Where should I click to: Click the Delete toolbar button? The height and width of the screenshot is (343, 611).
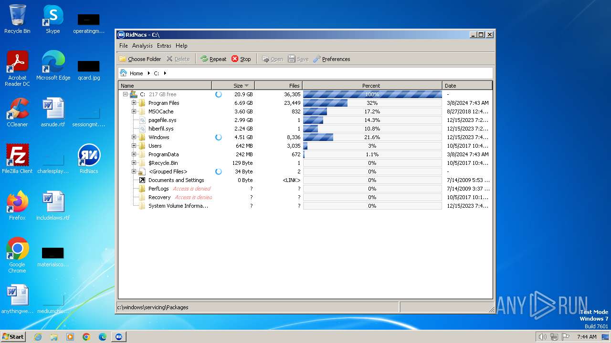click(x=178, y=59)
